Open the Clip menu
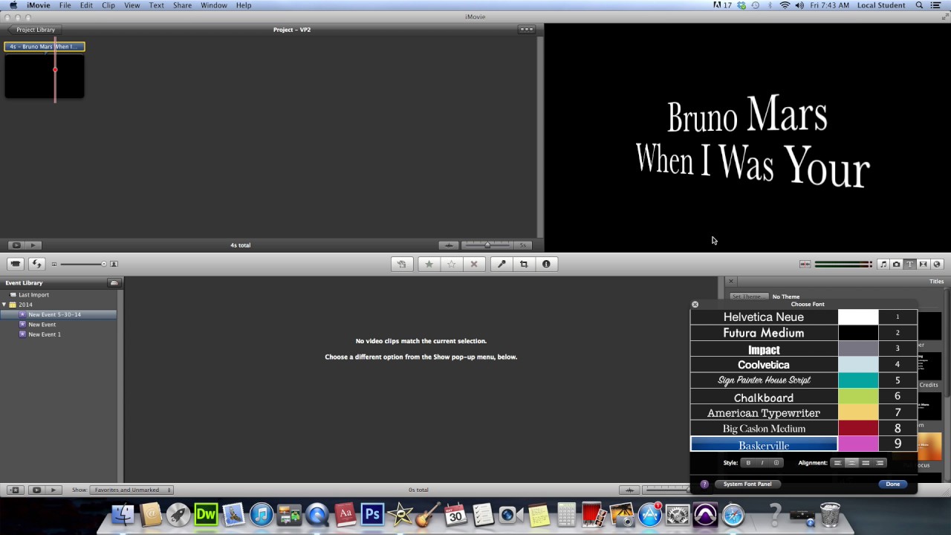 [108, 5]
